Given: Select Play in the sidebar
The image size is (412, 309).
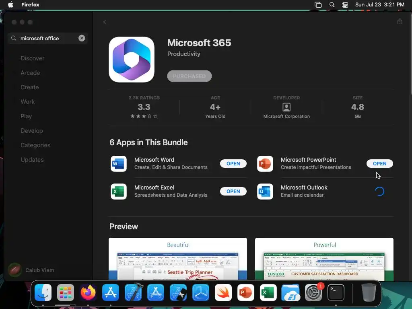Looking at the screenshot, I should point(26,116).
